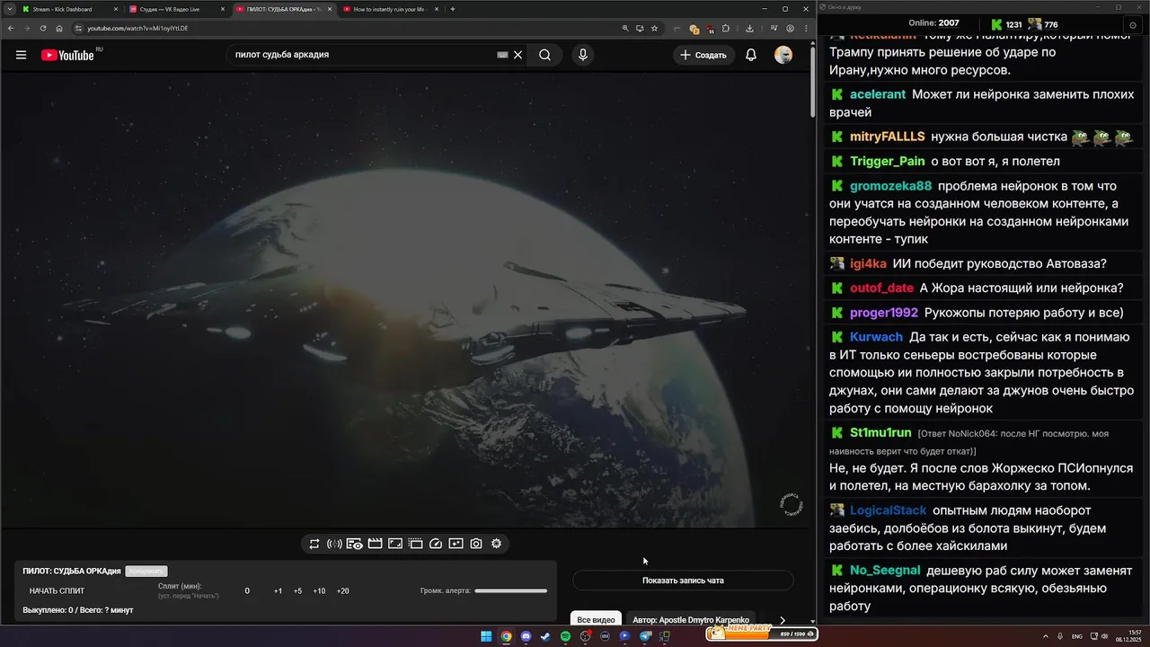Open YouTube notifications bell
This screenshot has height=647, width=1150.
pos(751,55)
